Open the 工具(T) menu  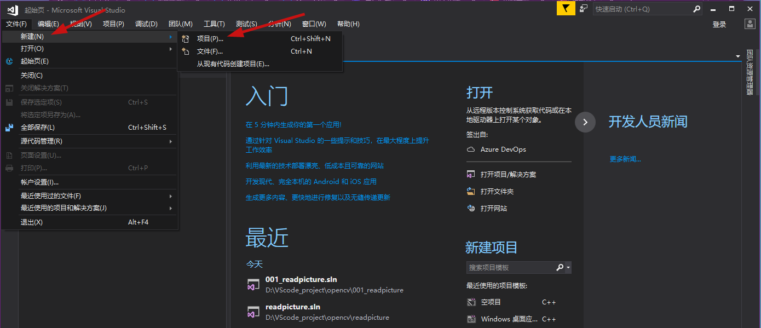(x=214, y=24)
